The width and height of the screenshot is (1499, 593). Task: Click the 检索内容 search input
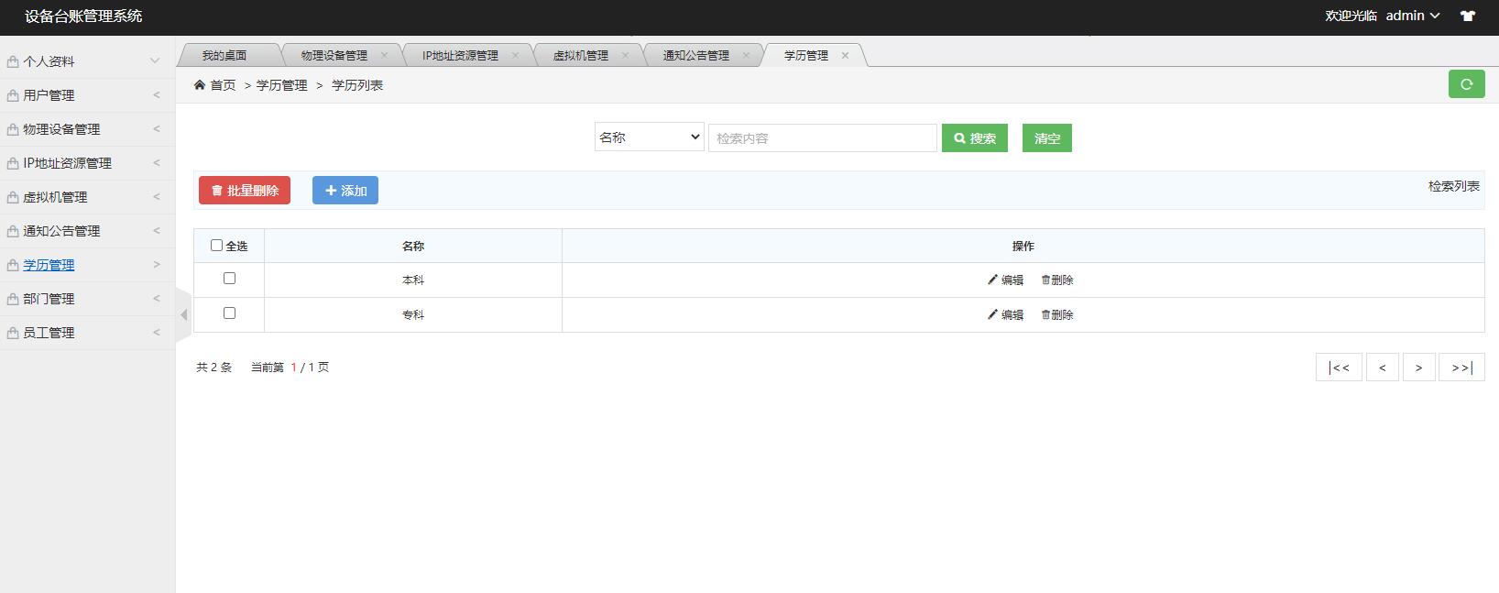823,138
